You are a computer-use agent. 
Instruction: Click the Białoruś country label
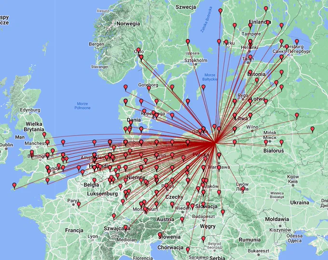273,151
